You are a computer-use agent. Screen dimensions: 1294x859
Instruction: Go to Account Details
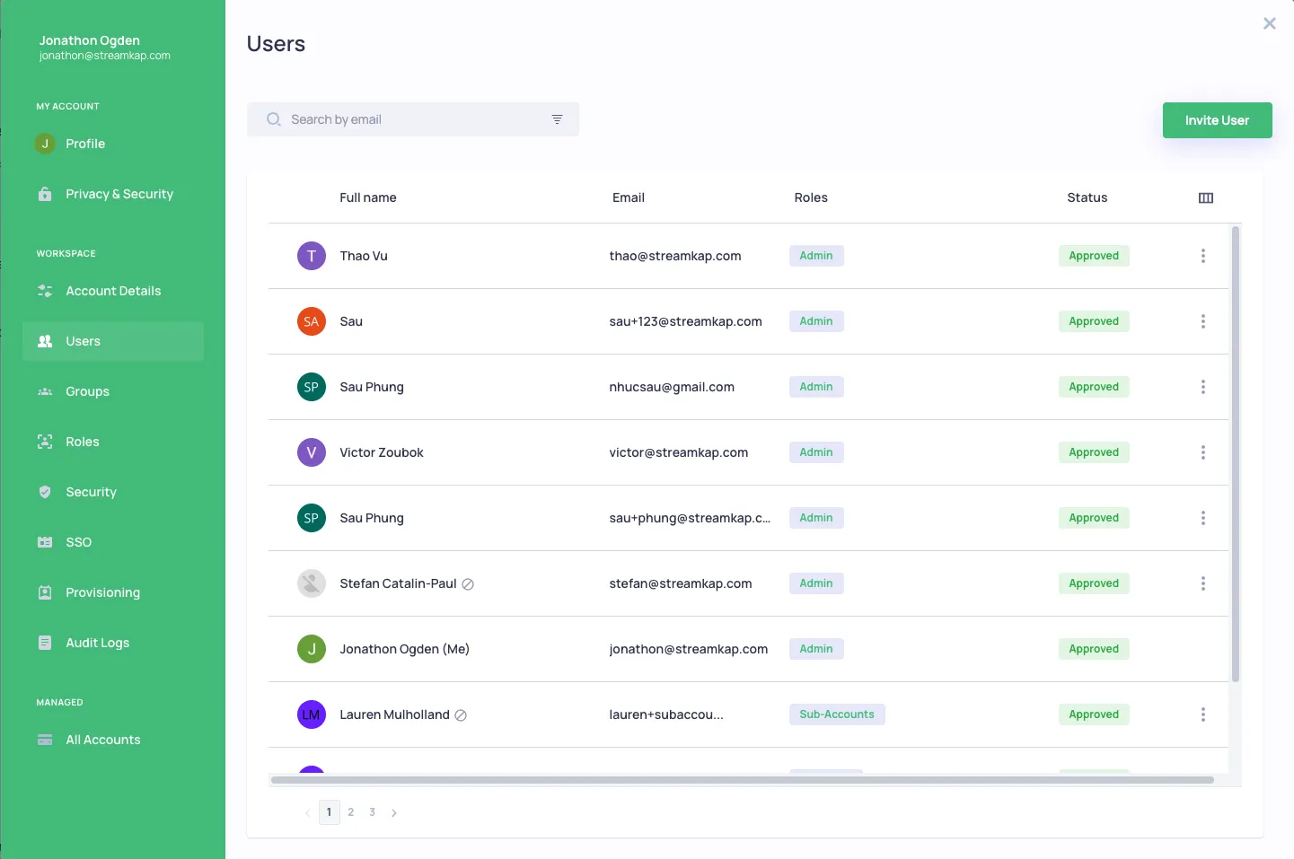[113, 291]
